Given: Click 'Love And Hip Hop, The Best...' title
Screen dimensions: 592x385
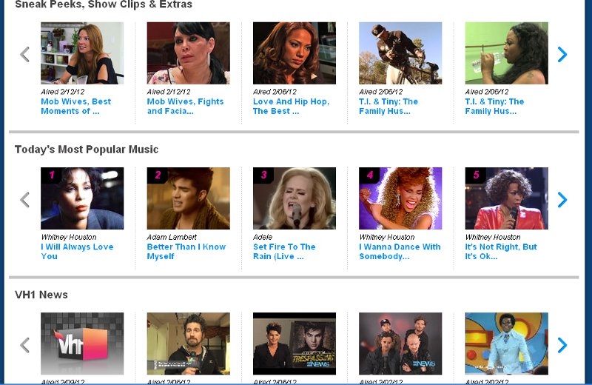Looking at the screenshot, I should pos(291,107).
